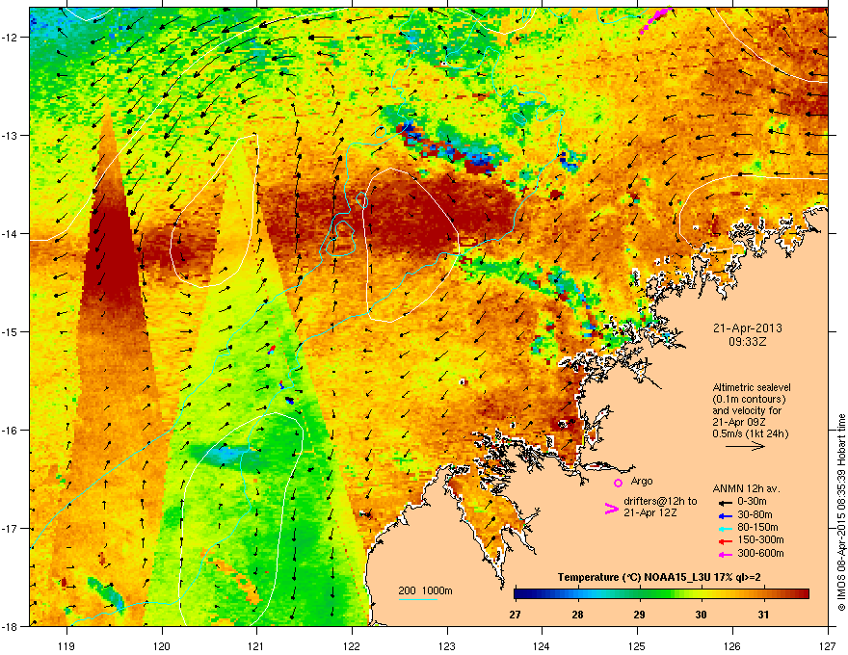Viewport: 848px width, 655px height.
Task: Click the longitude axis label 123
Action: coord(447,645)
